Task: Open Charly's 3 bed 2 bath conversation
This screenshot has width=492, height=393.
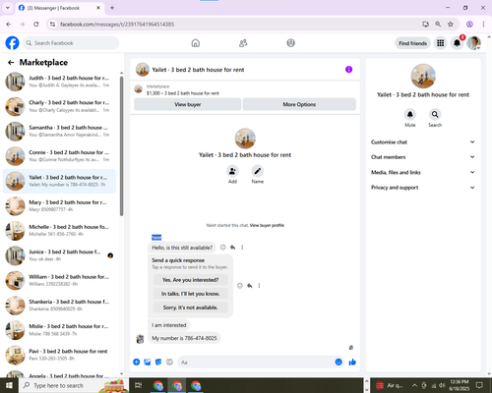Action: coord(59,106)
